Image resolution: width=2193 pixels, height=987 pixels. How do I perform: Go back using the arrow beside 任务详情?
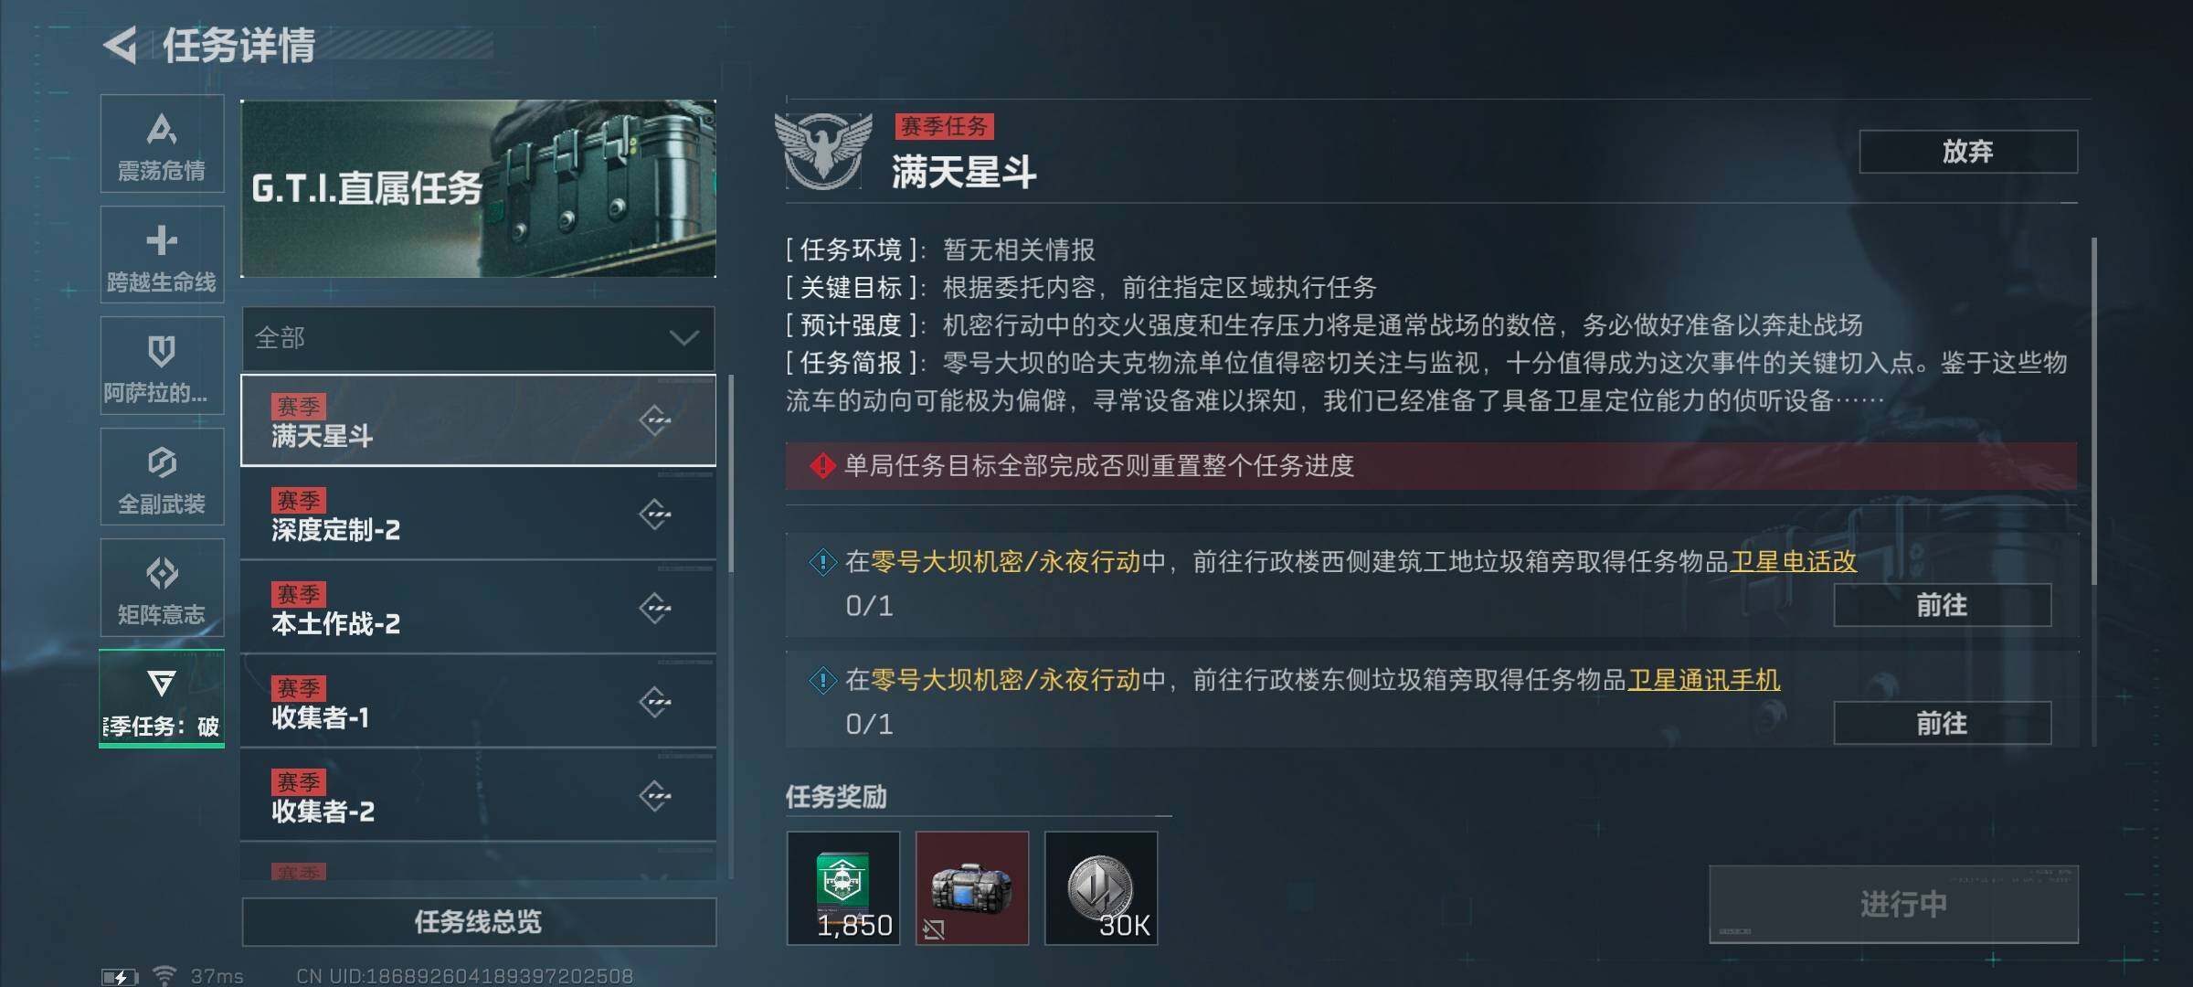[121, 45]
